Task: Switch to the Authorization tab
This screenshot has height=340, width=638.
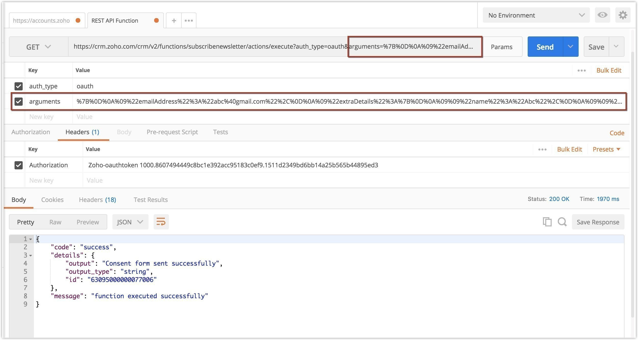Action: coord(31,132)
